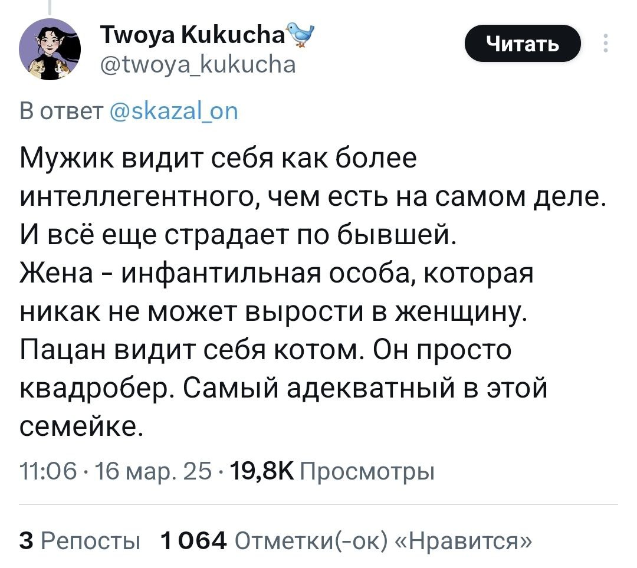The image size is (637, 568).
Task: Open Twoya Kukucha's profile avatar
Action: [50, 49]
